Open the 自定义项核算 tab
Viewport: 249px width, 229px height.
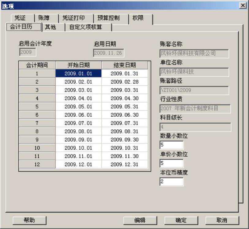coord(89,27)
